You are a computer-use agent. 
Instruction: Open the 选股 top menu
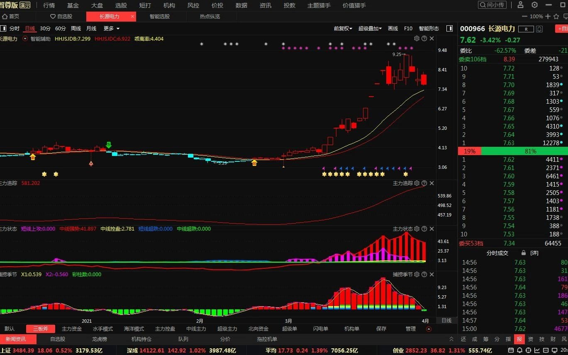click(121, 5)
